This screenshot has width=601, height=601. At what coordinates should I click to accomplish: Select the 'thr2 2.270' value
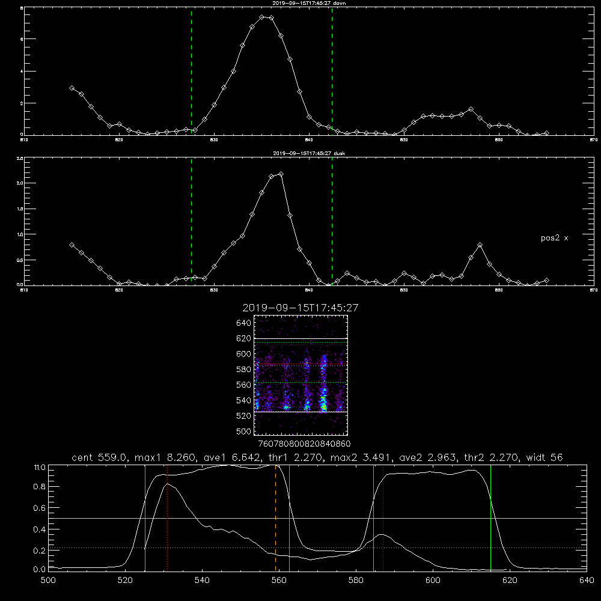coord(491,457)
